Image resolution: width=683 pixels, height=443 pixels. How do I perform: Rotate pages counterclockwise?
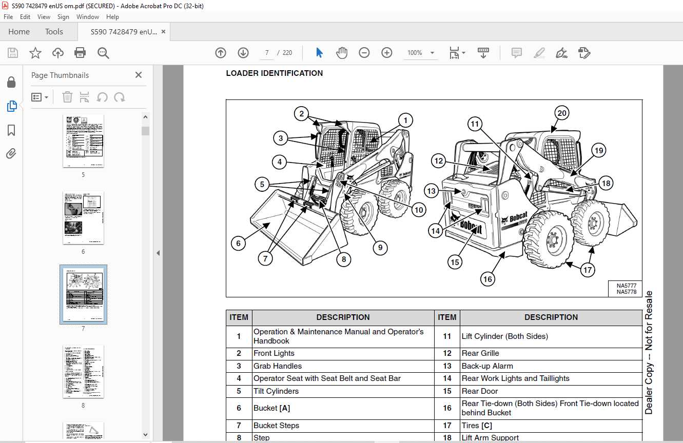[102, 97]
